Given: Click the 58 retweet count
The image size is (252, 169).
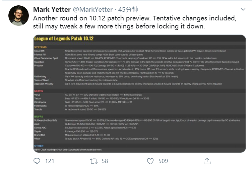Looking at the screenshot, I should pos(105,161).
